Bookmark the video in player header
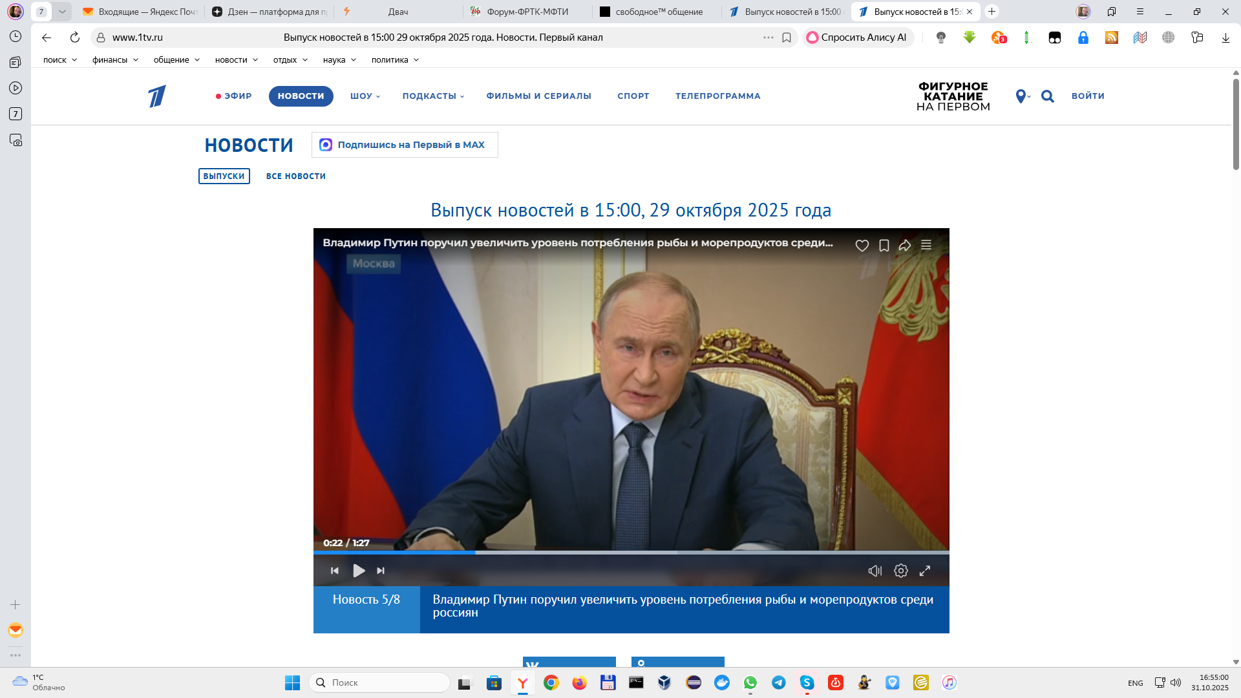 pos(884,246)
